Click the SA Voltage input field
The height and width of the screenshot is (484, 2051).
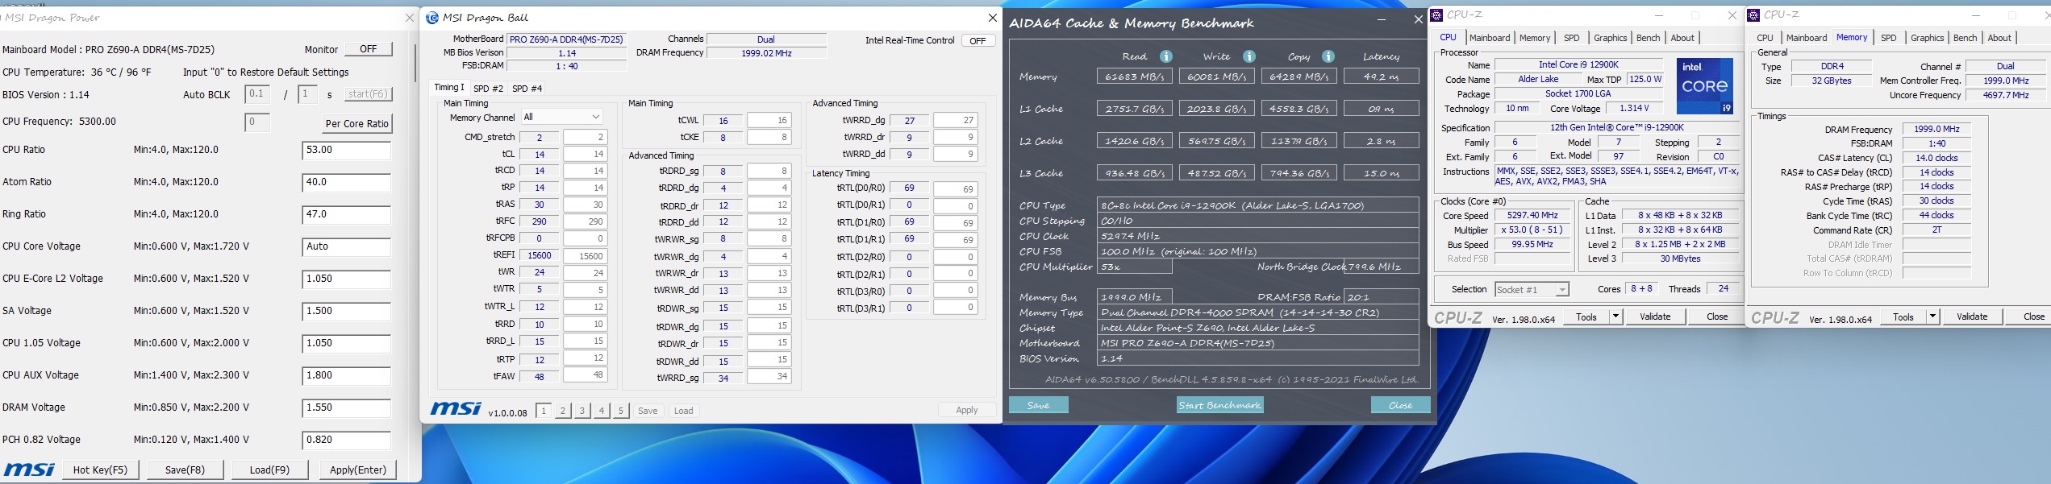(346, 312)
